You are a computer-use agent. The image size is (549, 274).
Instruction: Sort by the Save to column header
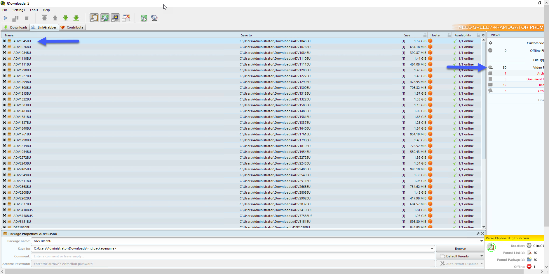pyautogui.click(x=320, y=35)
